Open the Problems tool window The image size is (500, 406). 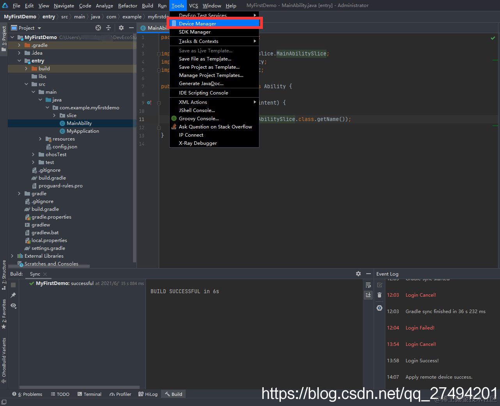(x=27, y=394)
